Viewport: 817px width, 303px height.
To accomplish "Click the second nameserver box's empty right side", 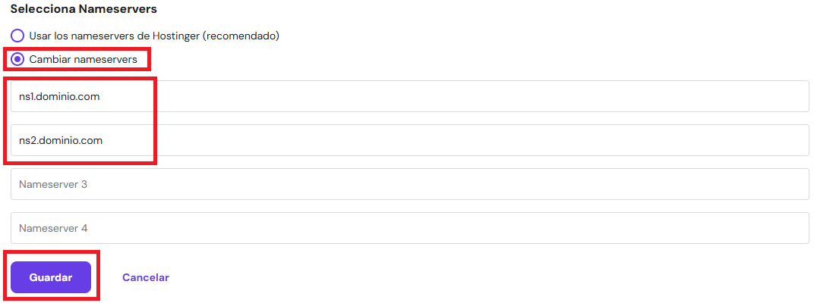I will (x=607, y=140).
